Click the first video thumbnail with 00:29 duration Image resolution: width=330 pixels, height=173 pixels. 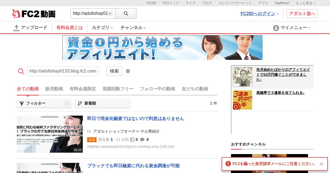[x=50, y=134]
